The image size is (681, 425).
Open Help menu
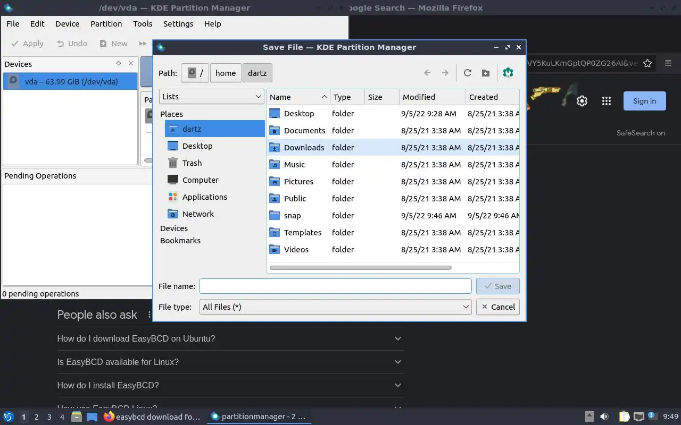pos(212,23)
